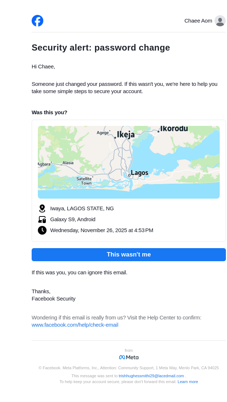This screenshot has height=402, width=227.
Task: Click Satellite Town on the map
Action: tap(84, 181)
